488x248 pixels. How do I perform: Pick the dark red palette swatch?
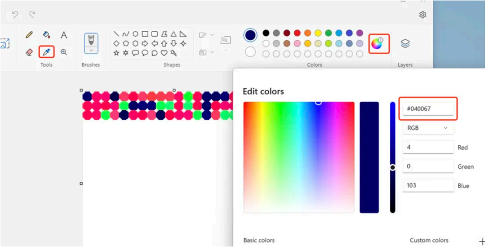pos(287,33)
